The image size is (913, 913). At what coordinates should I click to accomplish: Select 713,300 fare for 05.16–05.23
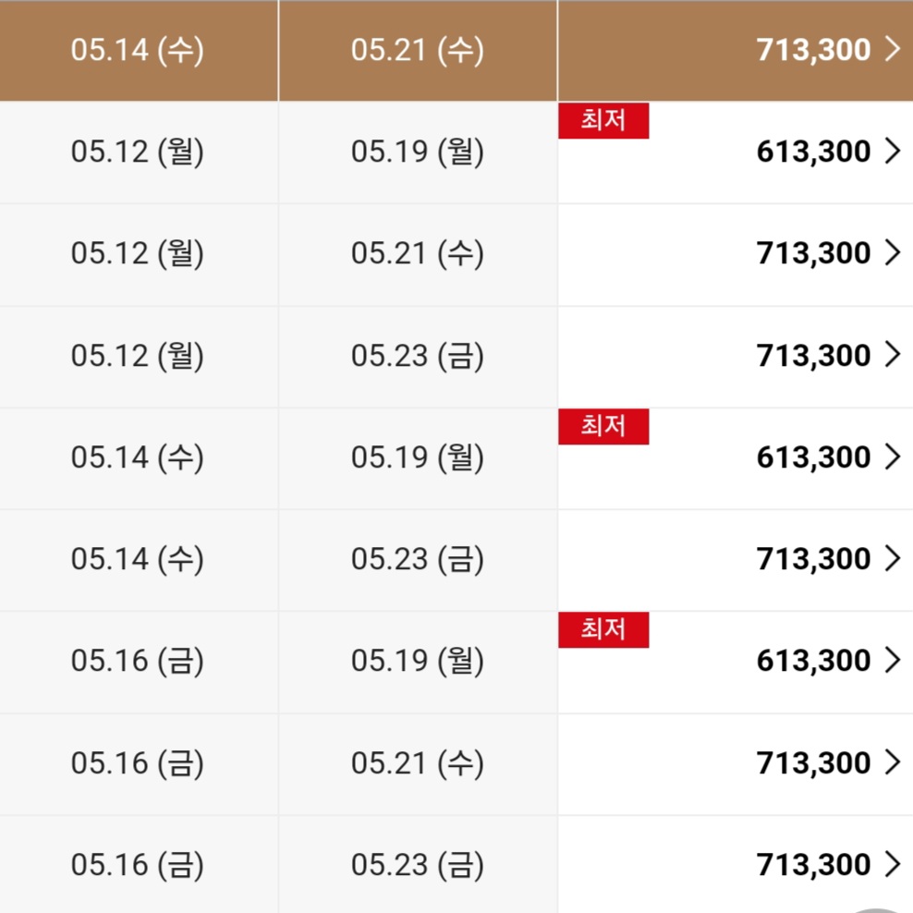pos(813,865)
